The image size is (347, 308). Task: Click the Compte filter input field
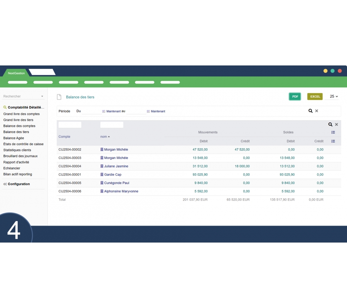pos(70,125)
